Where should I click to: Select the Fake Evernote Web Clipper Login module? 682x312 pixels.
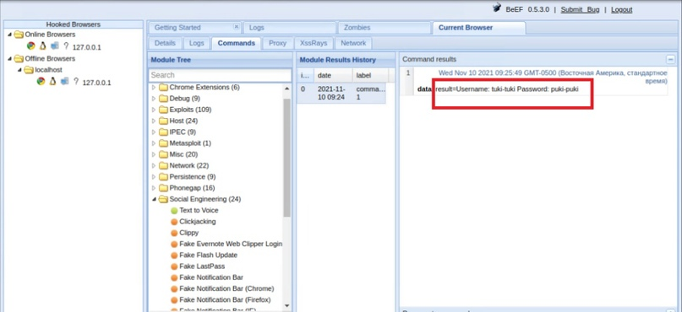tap(231, 244)
